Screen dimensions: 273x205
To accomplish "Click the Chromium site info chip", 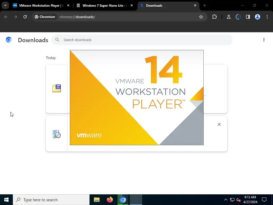I will pos(45,17).
